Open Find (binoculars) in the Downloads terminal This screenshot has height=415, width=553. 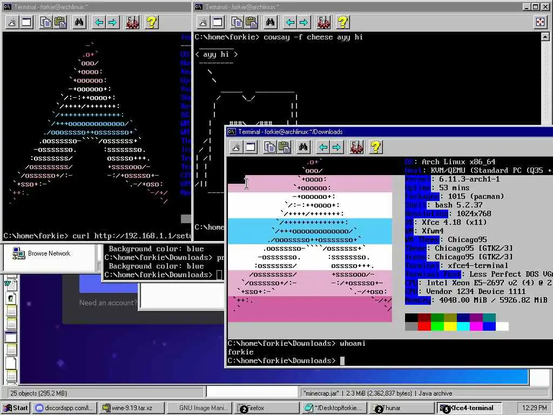coord(304,147)
